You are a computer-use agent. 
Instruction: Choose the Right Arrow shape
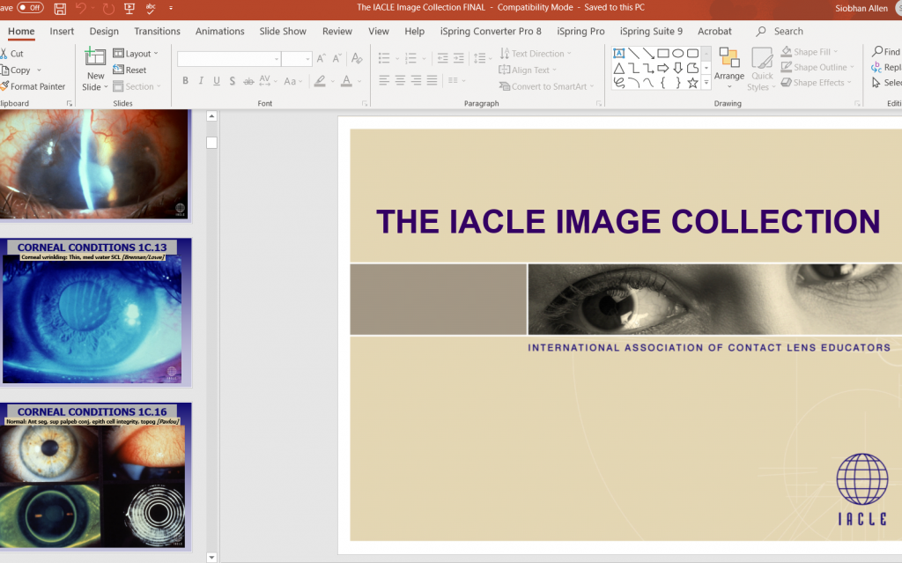663,69
